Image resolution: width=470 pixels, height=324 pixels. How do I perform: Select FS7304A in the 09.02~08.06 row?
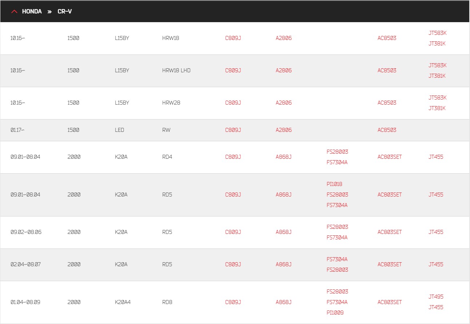(x=337, y=238)
